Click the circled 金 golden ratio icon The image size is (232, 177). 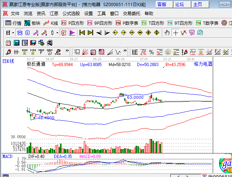point(168,52)
